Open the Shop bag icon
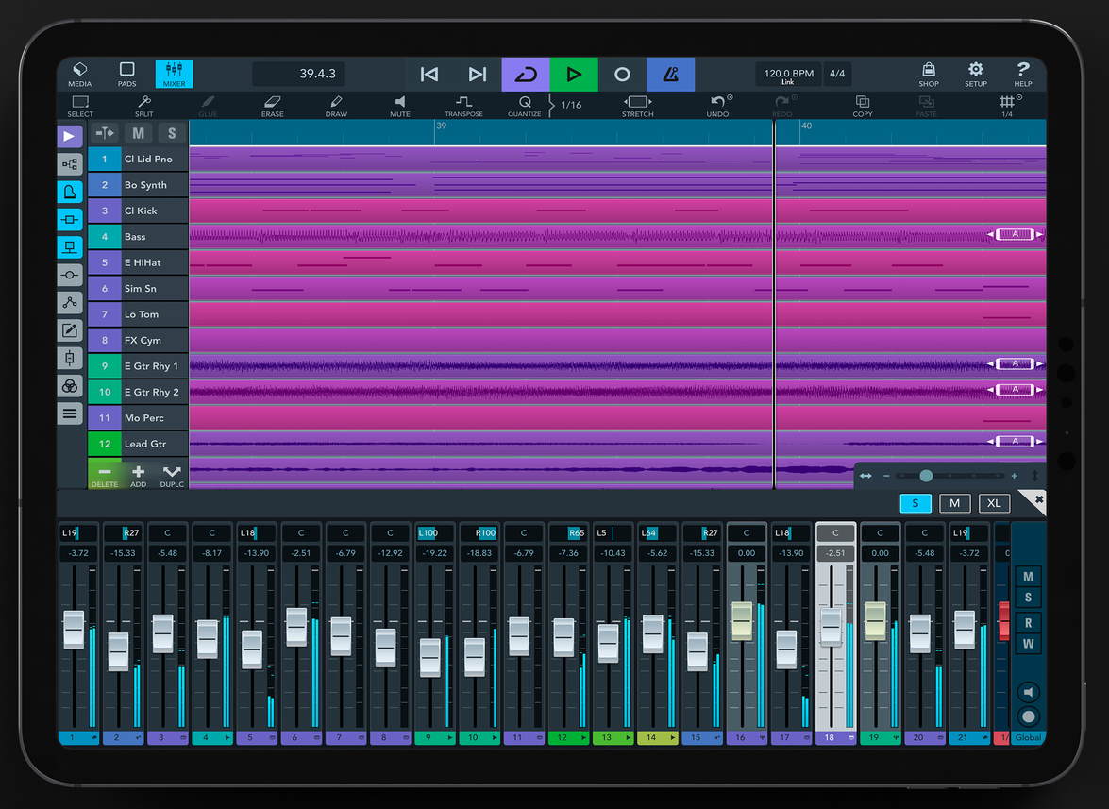This screenshot has height=809, width=1109. (x=929, y=74)
